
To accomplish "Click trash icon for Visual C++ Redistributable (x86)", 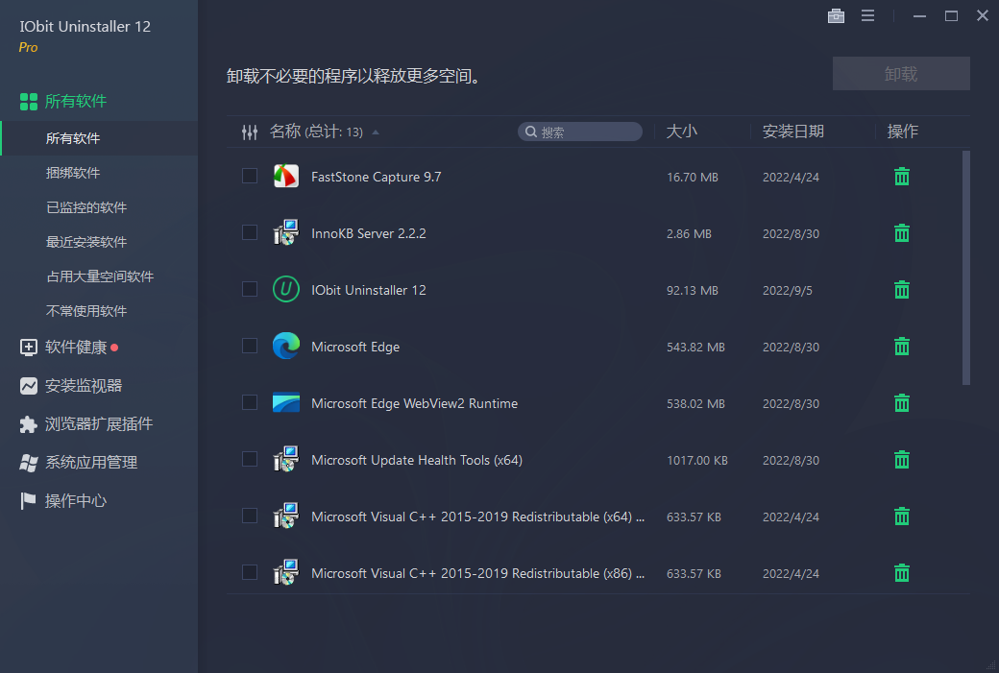I will (902, 573).
